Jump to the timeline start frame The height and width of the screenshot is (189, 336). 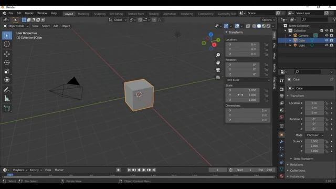(129, 170)
